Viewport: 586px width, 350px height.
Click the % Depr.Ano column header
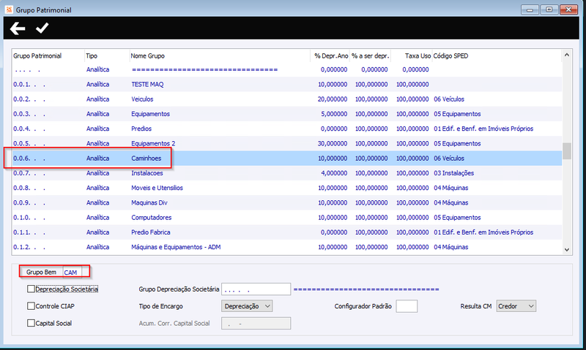(x=331, y=56)
